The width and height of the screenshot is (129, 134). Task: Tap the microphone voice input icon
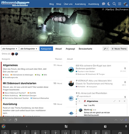pos(126,126)
